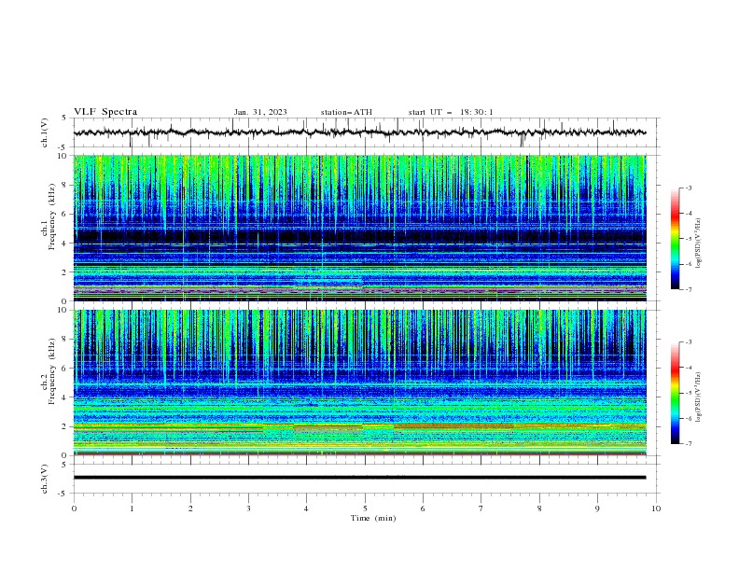
Task: Click time axis tick label '0'
Action: click(x=74, y=508)
